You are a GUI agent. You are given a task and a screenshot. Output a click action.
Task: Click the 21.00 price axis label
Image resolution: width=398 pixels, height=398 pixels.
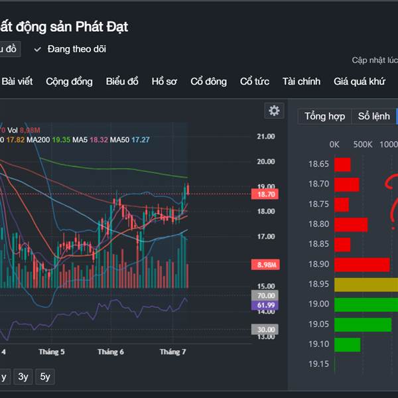[x=266, y=137]
